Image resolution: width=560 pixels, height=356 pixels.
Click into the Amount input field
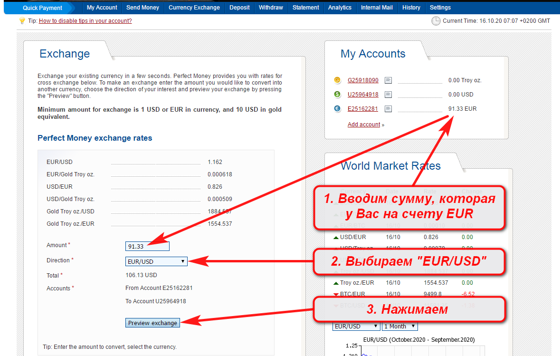click(x=147, y=246)
